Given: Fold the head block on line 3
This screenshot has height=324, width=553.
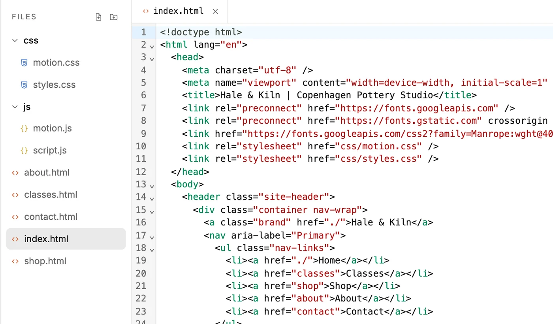Looking at the screenshot, I should pos(152,59).
